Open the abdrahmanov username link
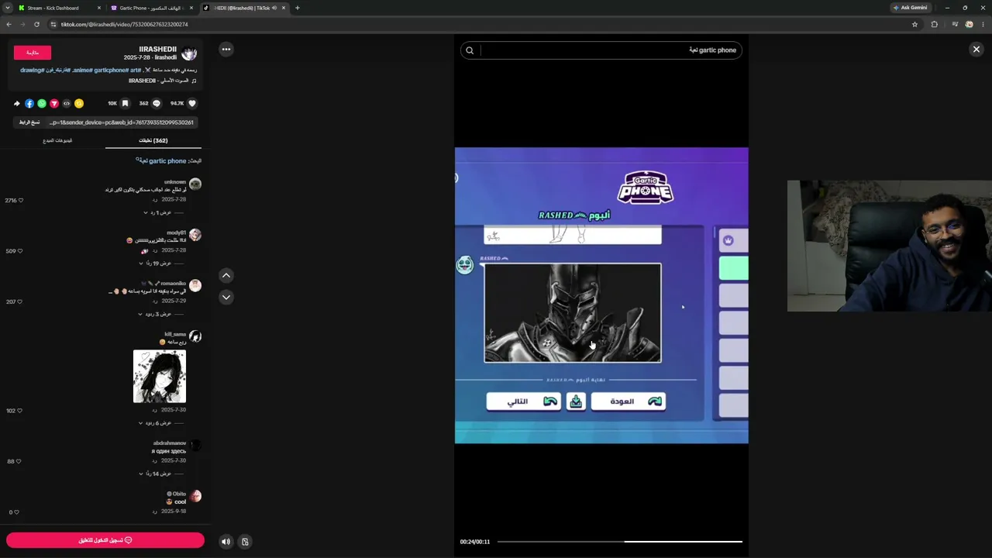 coord(170,443)
